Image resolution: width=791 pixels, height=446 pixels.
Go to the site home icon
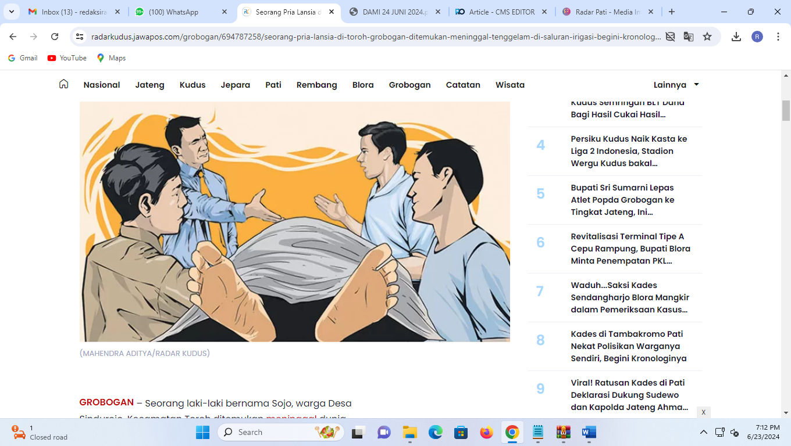pos(64,84)
